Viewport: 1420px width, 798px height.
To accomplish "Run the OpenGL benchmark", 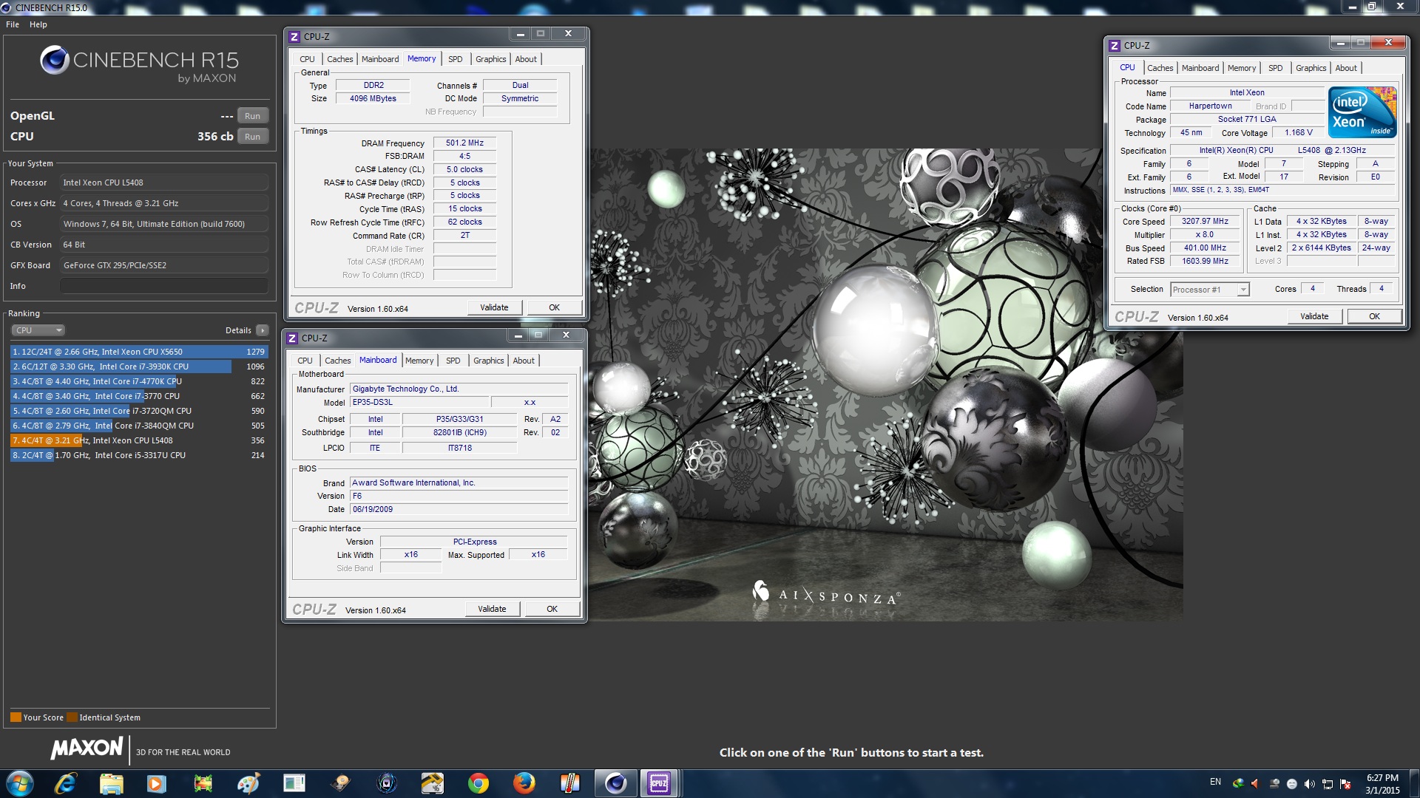I will point(253,116).
